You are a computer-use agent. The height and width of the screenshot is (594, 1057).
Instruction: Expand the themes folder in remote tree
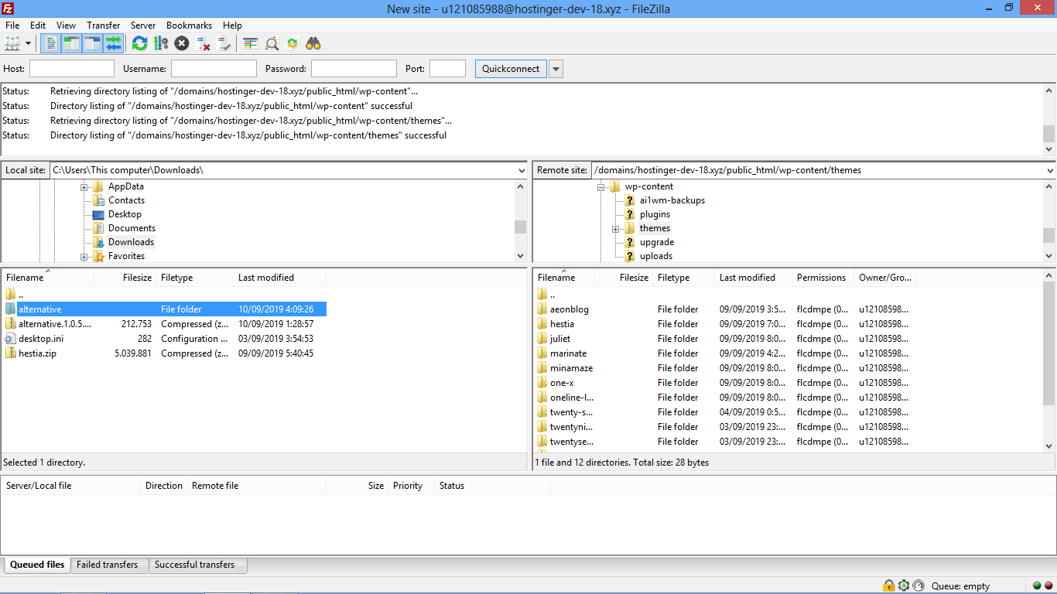click(x=615, y=228)
